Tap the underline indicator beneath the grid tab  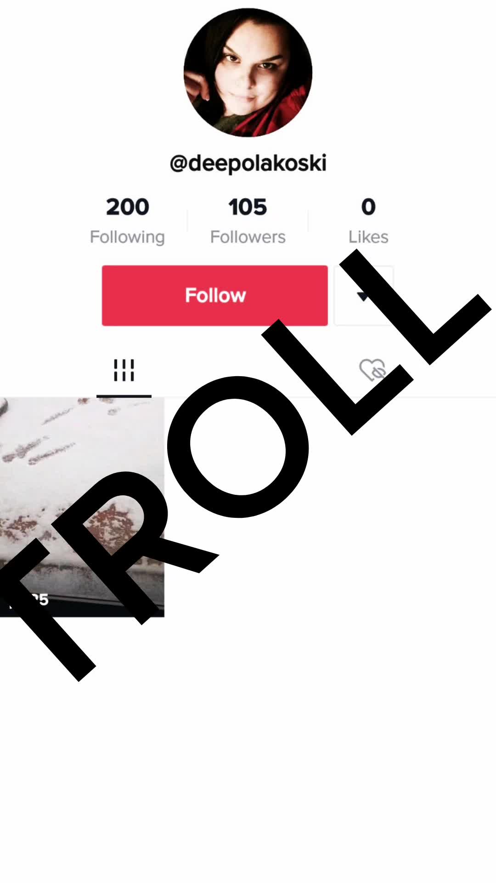(x=124, y=396)
